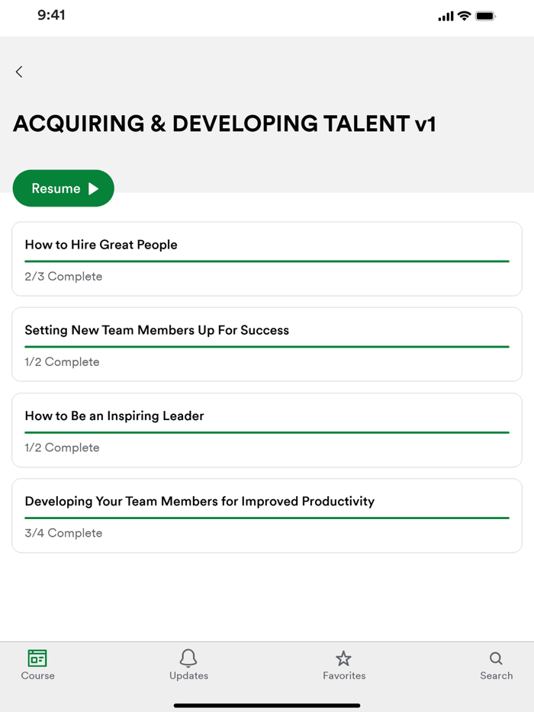Tap the Wi-Fi icon in the status bar
Image resolution: width=534 pixels, height=712 pixels.
pyautogui.click(x=465, y=14)
